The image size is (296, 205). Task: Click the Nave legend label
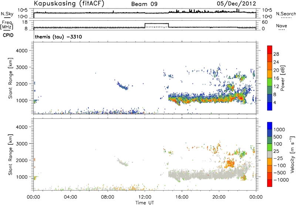(x=282, y=26)
